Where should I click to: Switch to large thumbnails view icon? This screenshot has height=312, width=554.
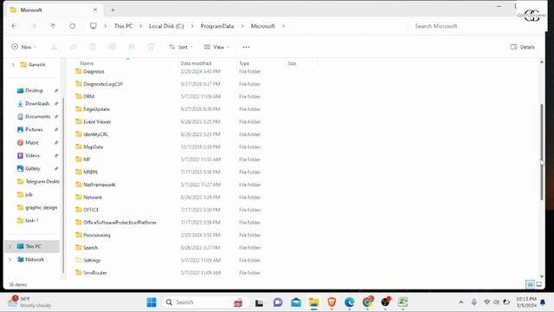(538, 284)
